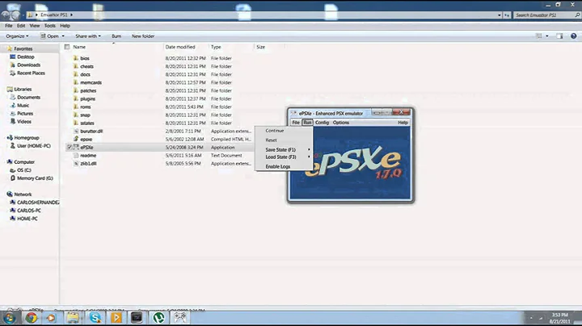Click the ePSXe application file icon

(76, 148)
